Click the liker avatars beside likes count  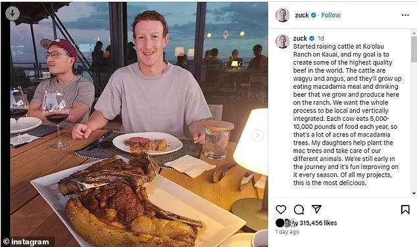pos(287,223)
